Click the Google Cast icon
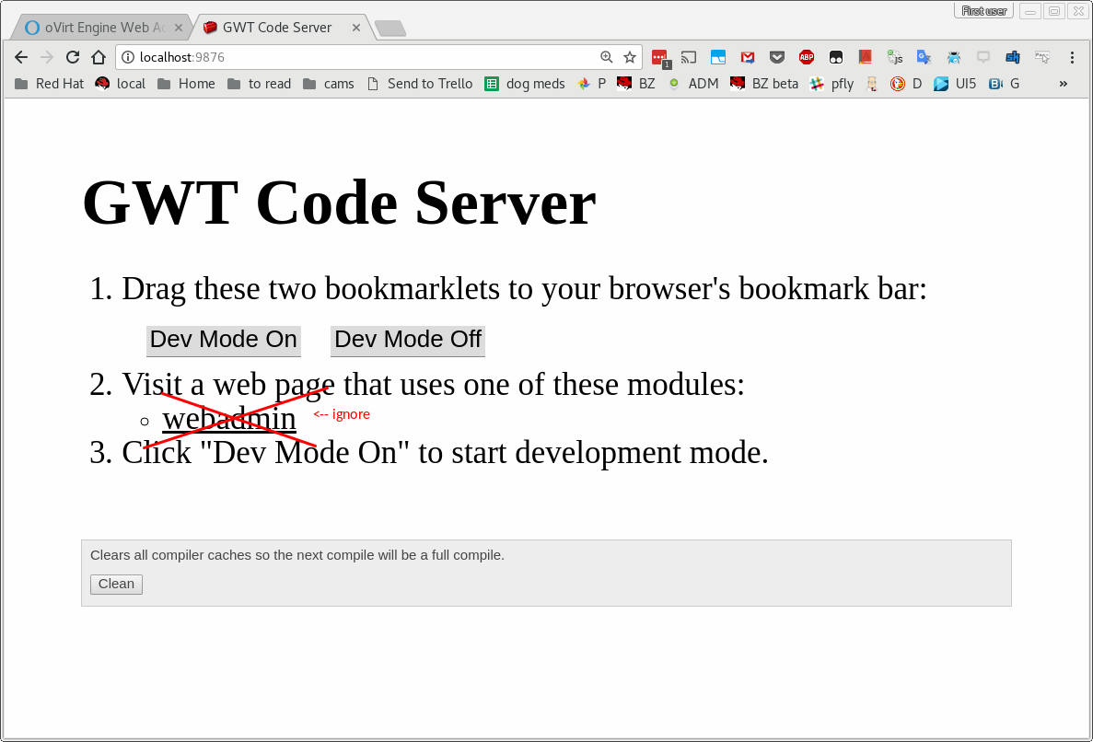The image size is (1093, 742). [688, 57]
